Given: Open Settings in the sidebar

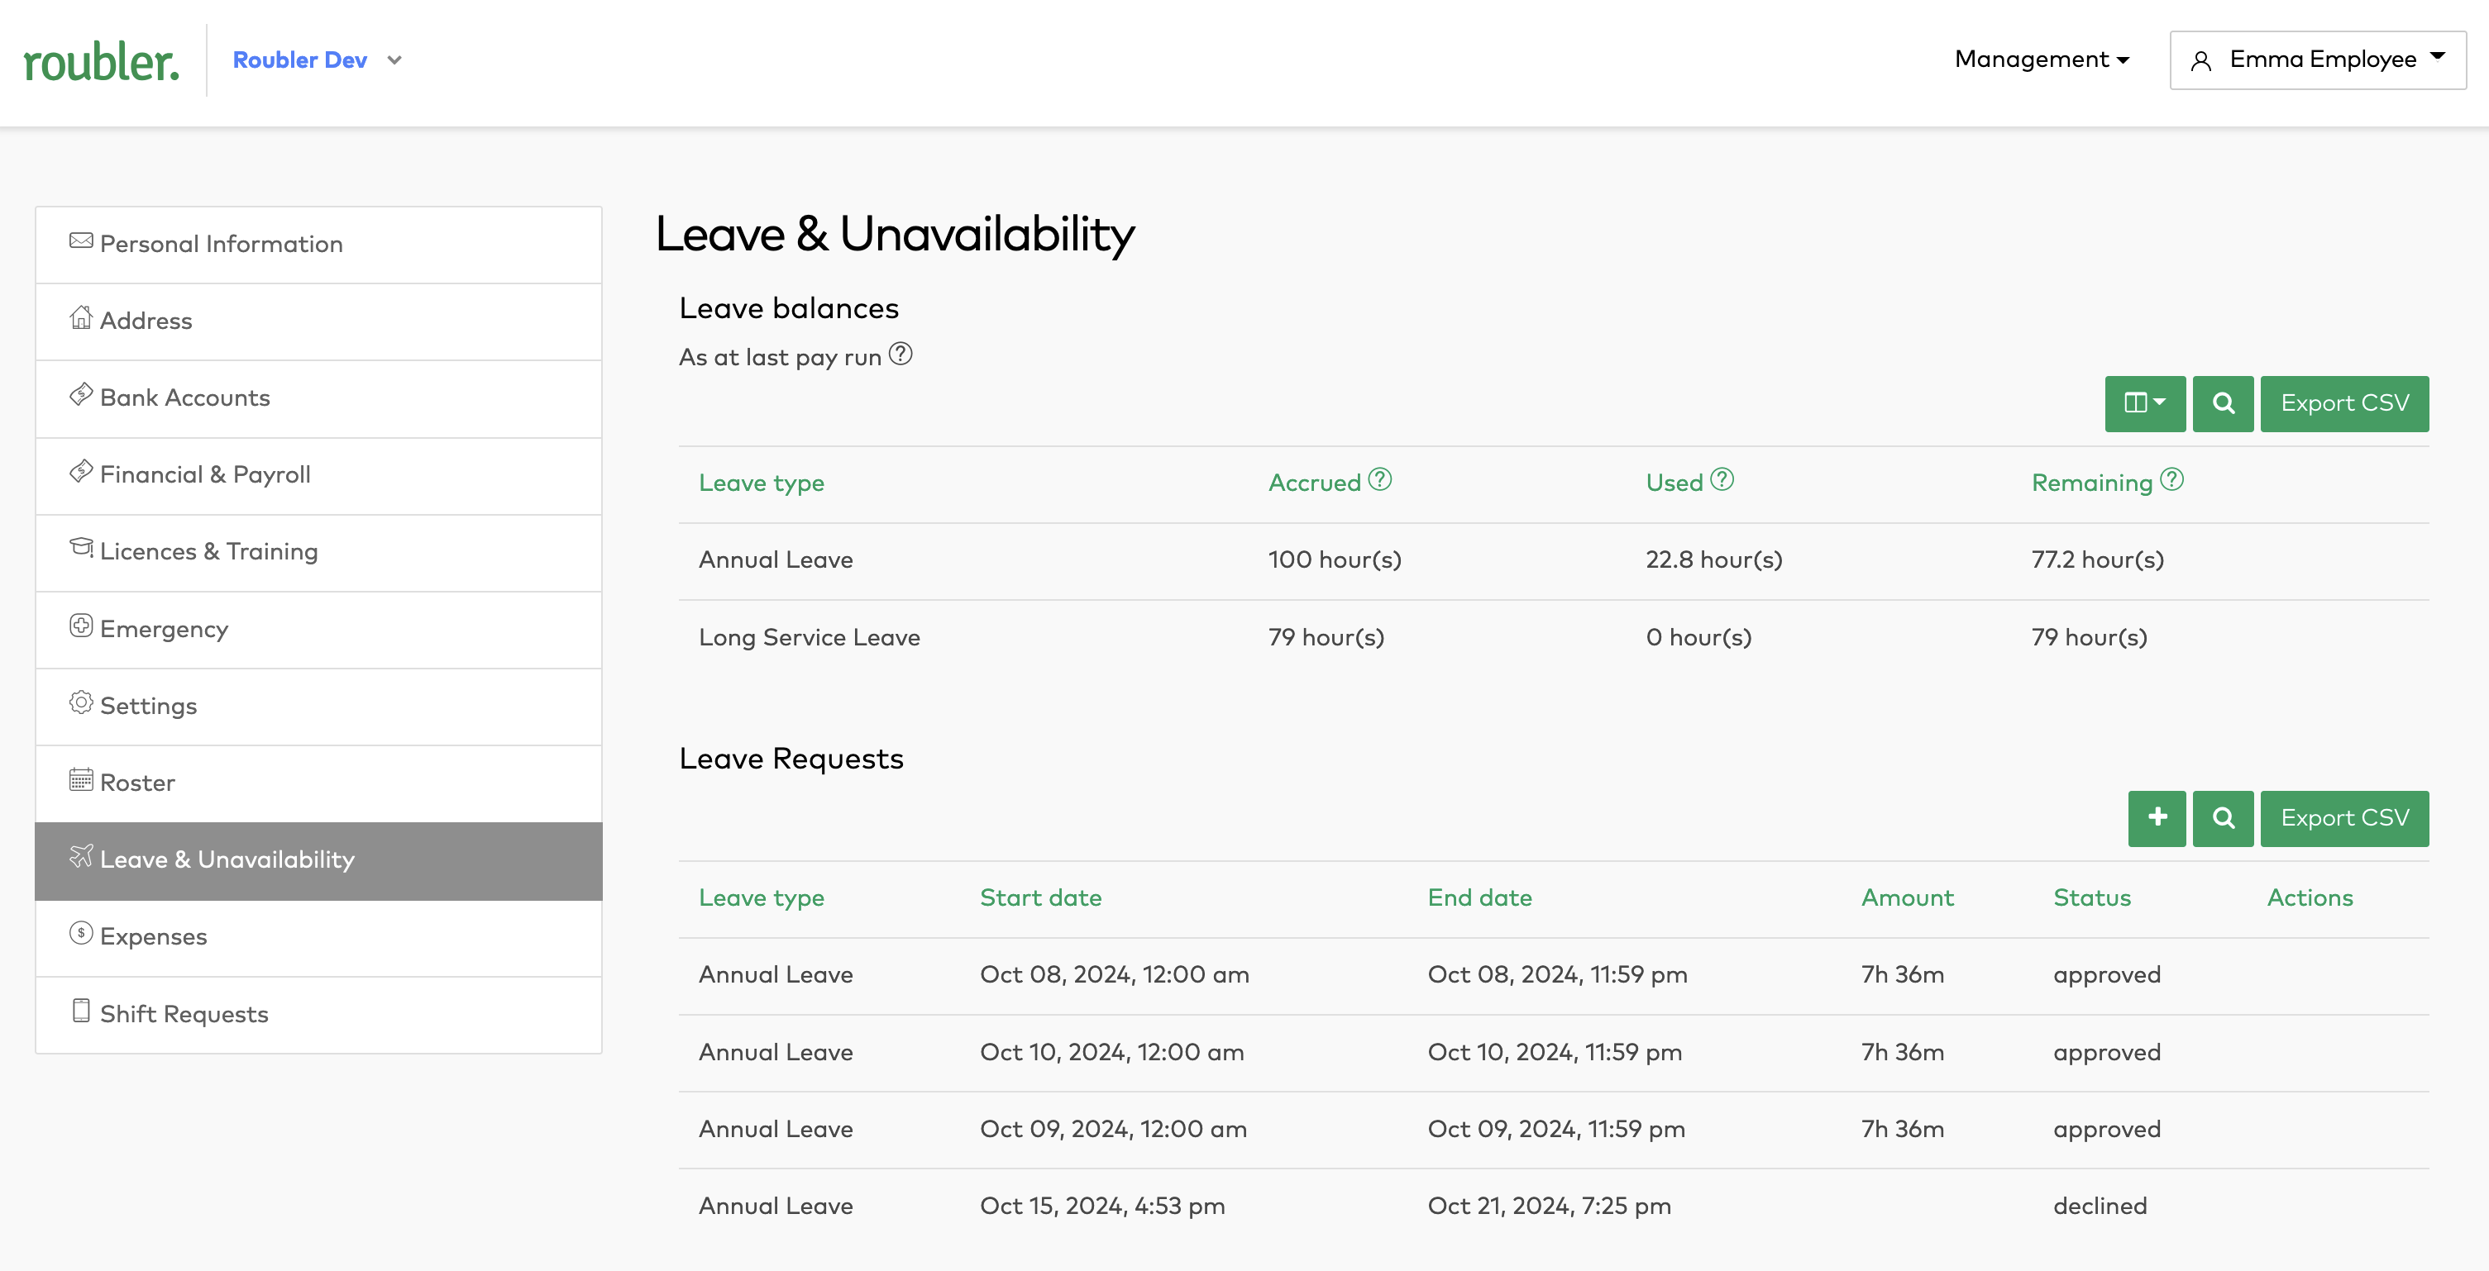Looking at the screenshot, I should pyautogui.click(x=318, y=707).
